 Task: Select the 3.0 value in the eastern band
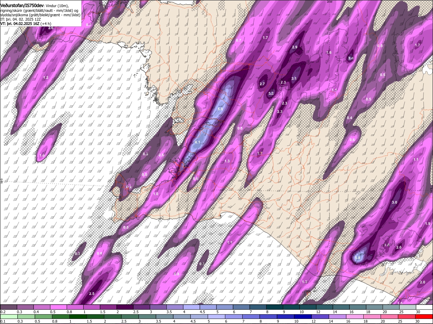tap(394, 203)
